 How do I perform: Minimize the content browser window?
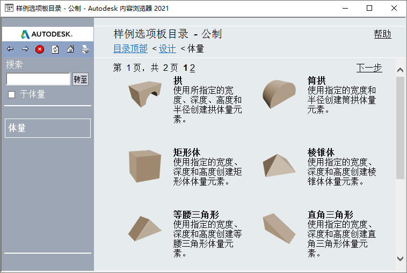[x=345, y=8]
